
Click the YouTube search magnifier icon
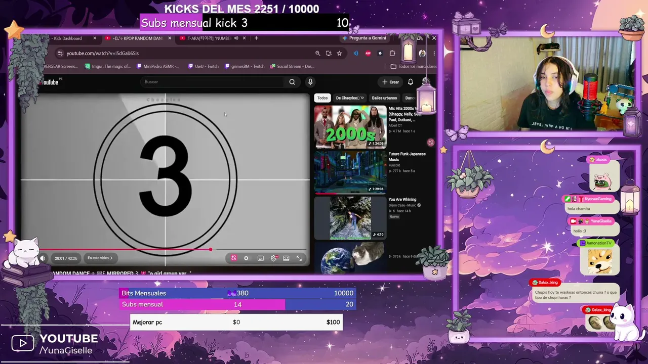(292, 82)
